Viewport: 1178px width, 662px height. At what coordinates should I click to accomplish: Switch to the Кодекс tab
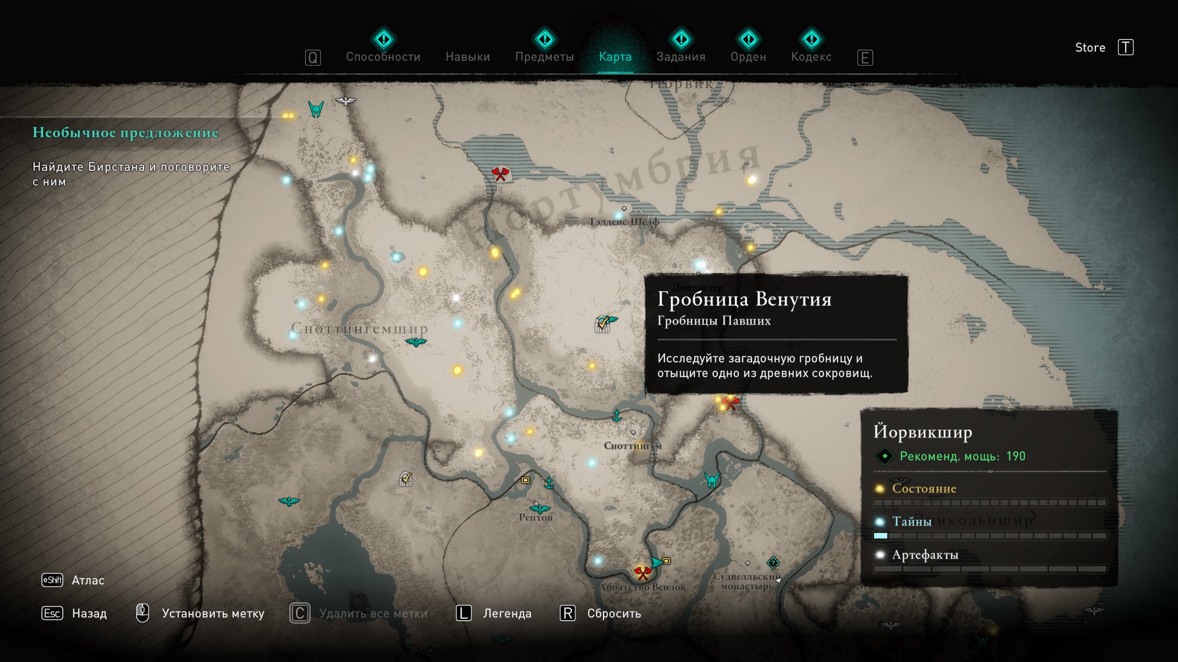(x=811, y=57)
